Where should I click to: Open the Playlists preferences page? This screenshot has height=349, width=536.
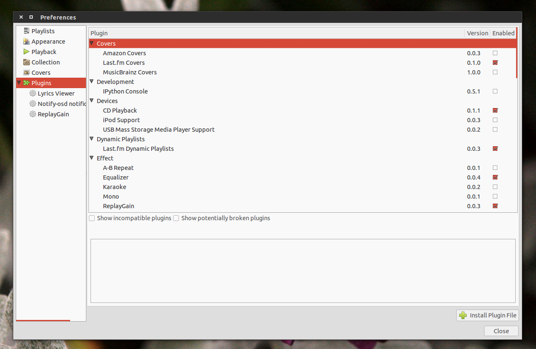pyautogui.click(x=51, y=31)
